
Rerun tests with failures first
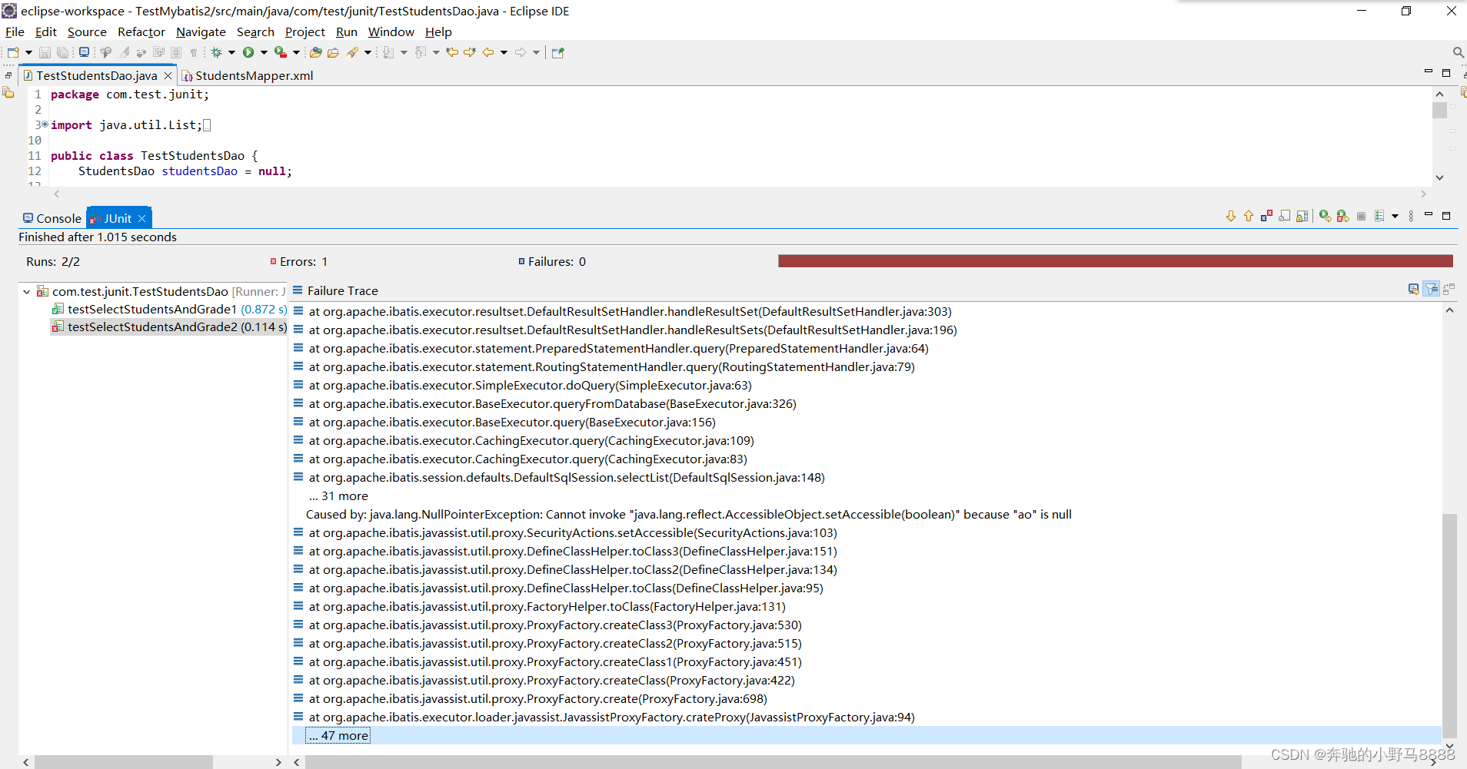coord(1342,216)
